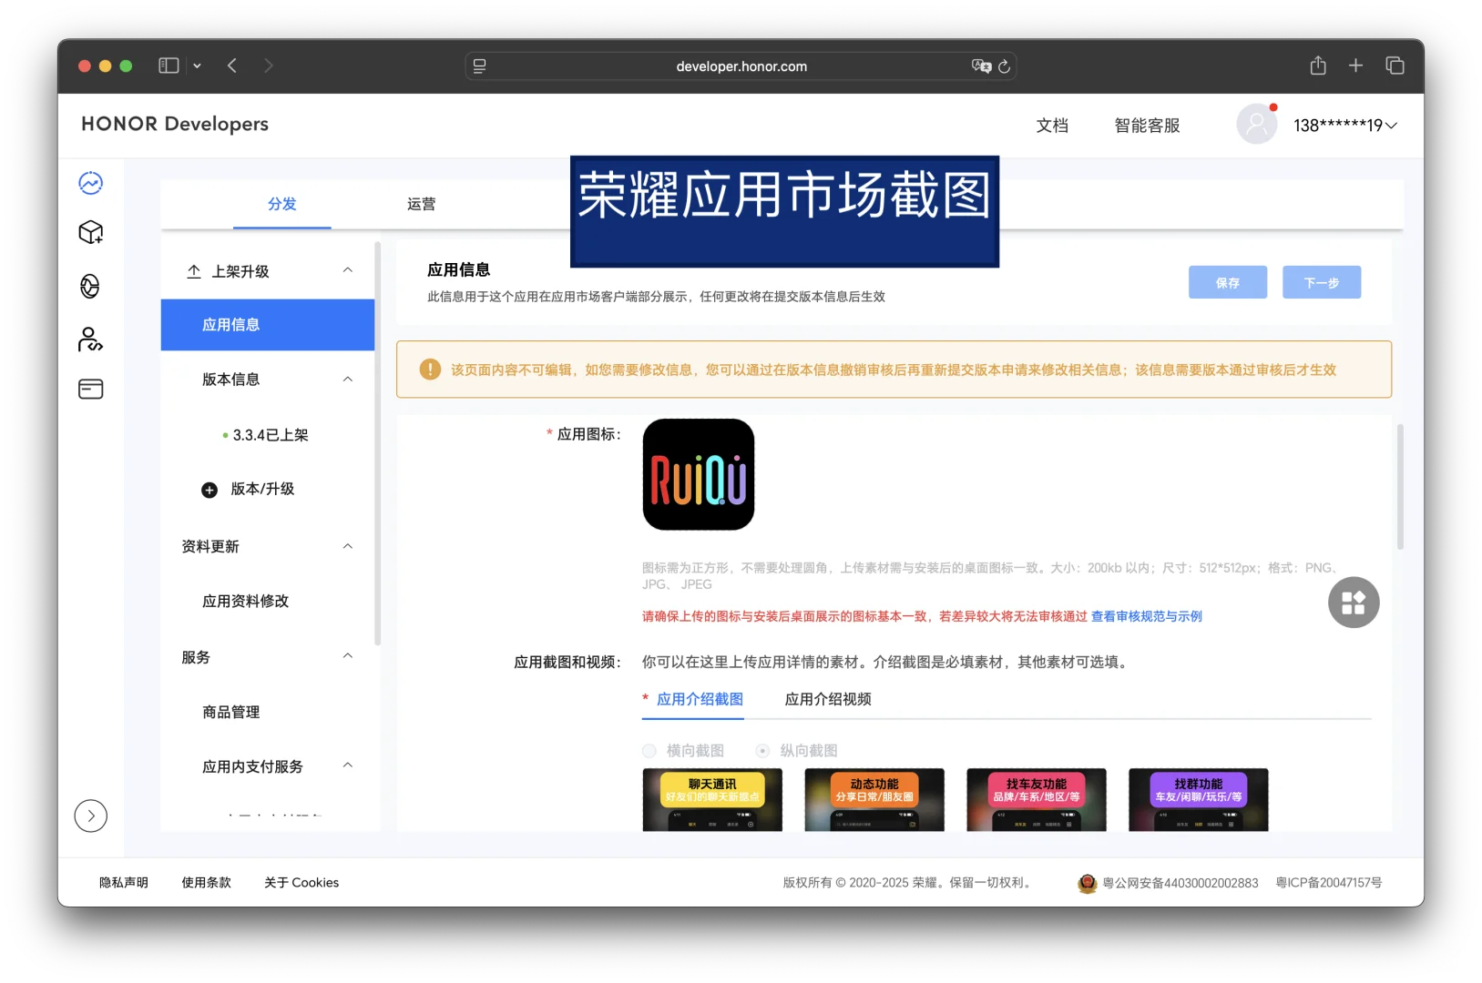
Task: Click the 下一步 button
Action: (1322, 282)
